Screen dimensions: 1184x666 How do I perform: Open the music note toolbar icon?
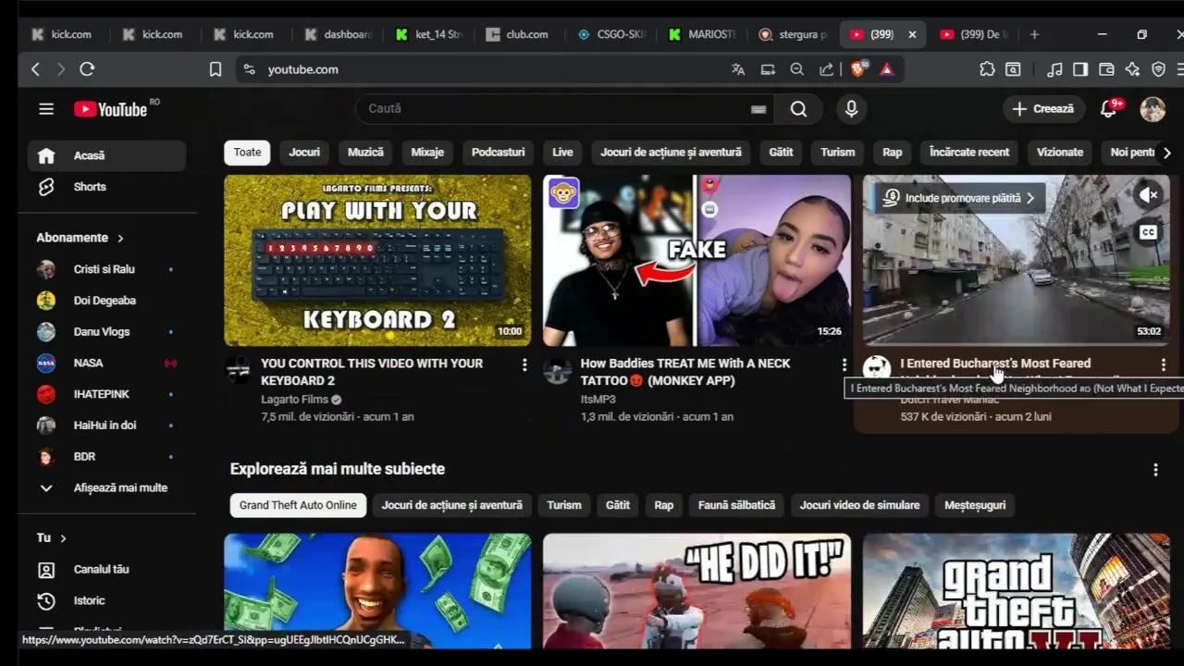(x=1054, y=69)
